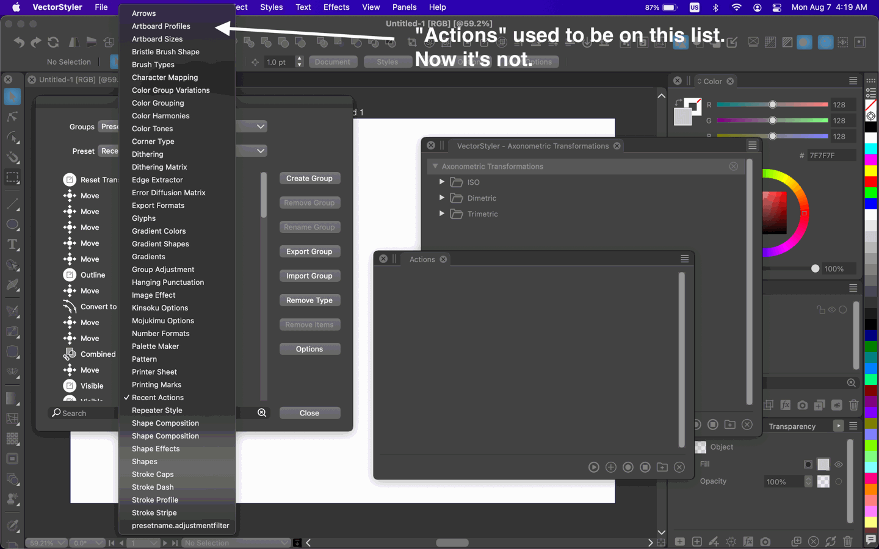Expand the ISO folder in Axonometric Transformations

[x=442, y=182]
